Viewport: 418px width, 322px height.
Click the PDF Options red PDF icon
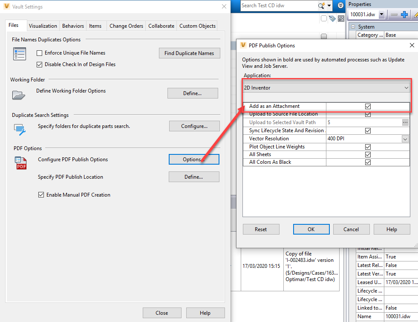pos(20,163)
